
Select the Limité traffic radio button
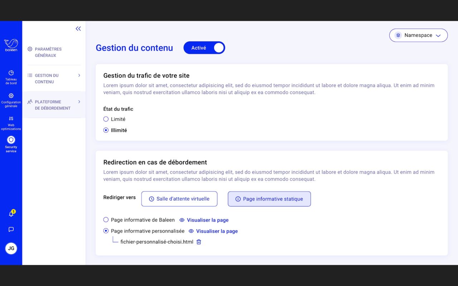pyautogui.click(x=106, y=119)
